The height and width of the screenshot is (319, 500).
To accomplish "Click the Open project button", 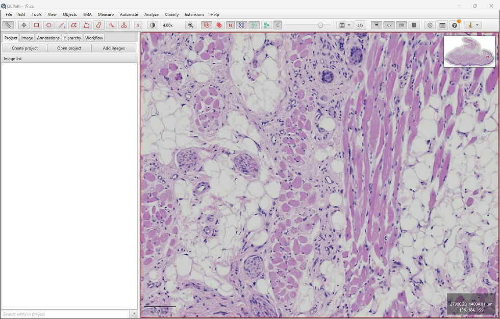I will [x=69, y=48].
